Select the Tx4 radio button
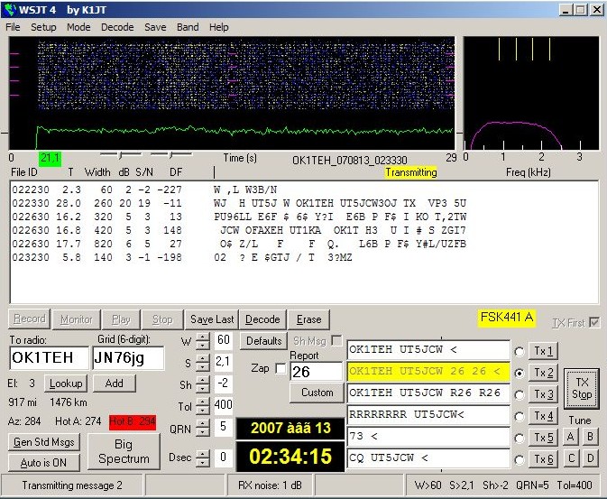The width and height of the screenshot is (607, 499). tap(520, 417)
